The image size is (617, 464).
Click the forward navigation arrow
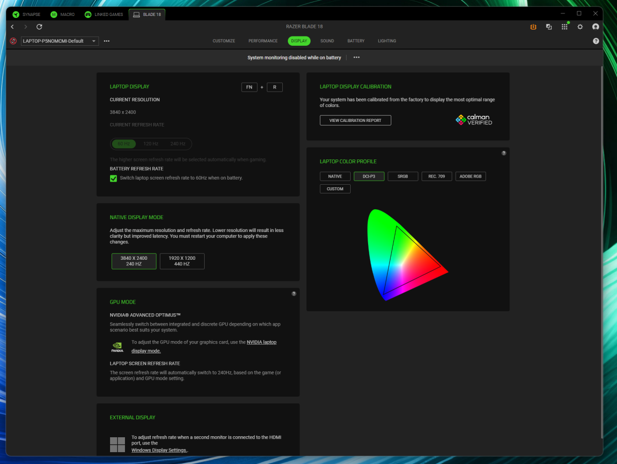26,26
